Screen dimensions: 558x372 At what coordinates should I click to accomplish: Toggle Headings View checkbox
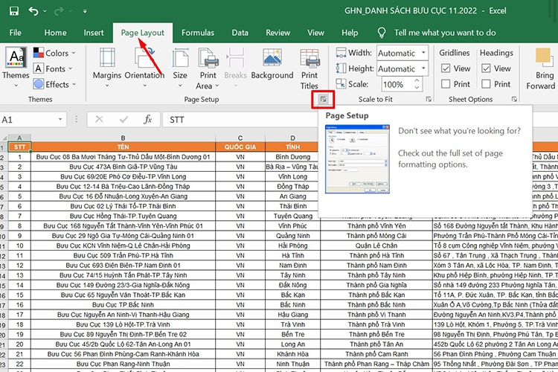click(x=487, y=68)
